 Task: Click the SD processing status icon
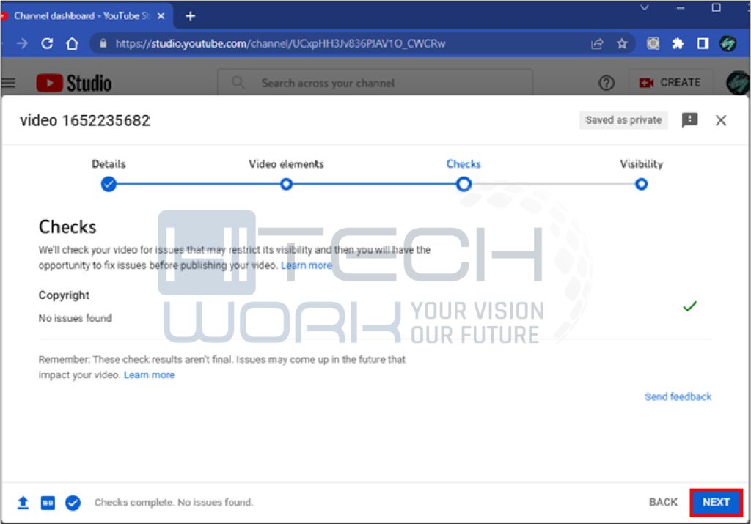[48, 503]
